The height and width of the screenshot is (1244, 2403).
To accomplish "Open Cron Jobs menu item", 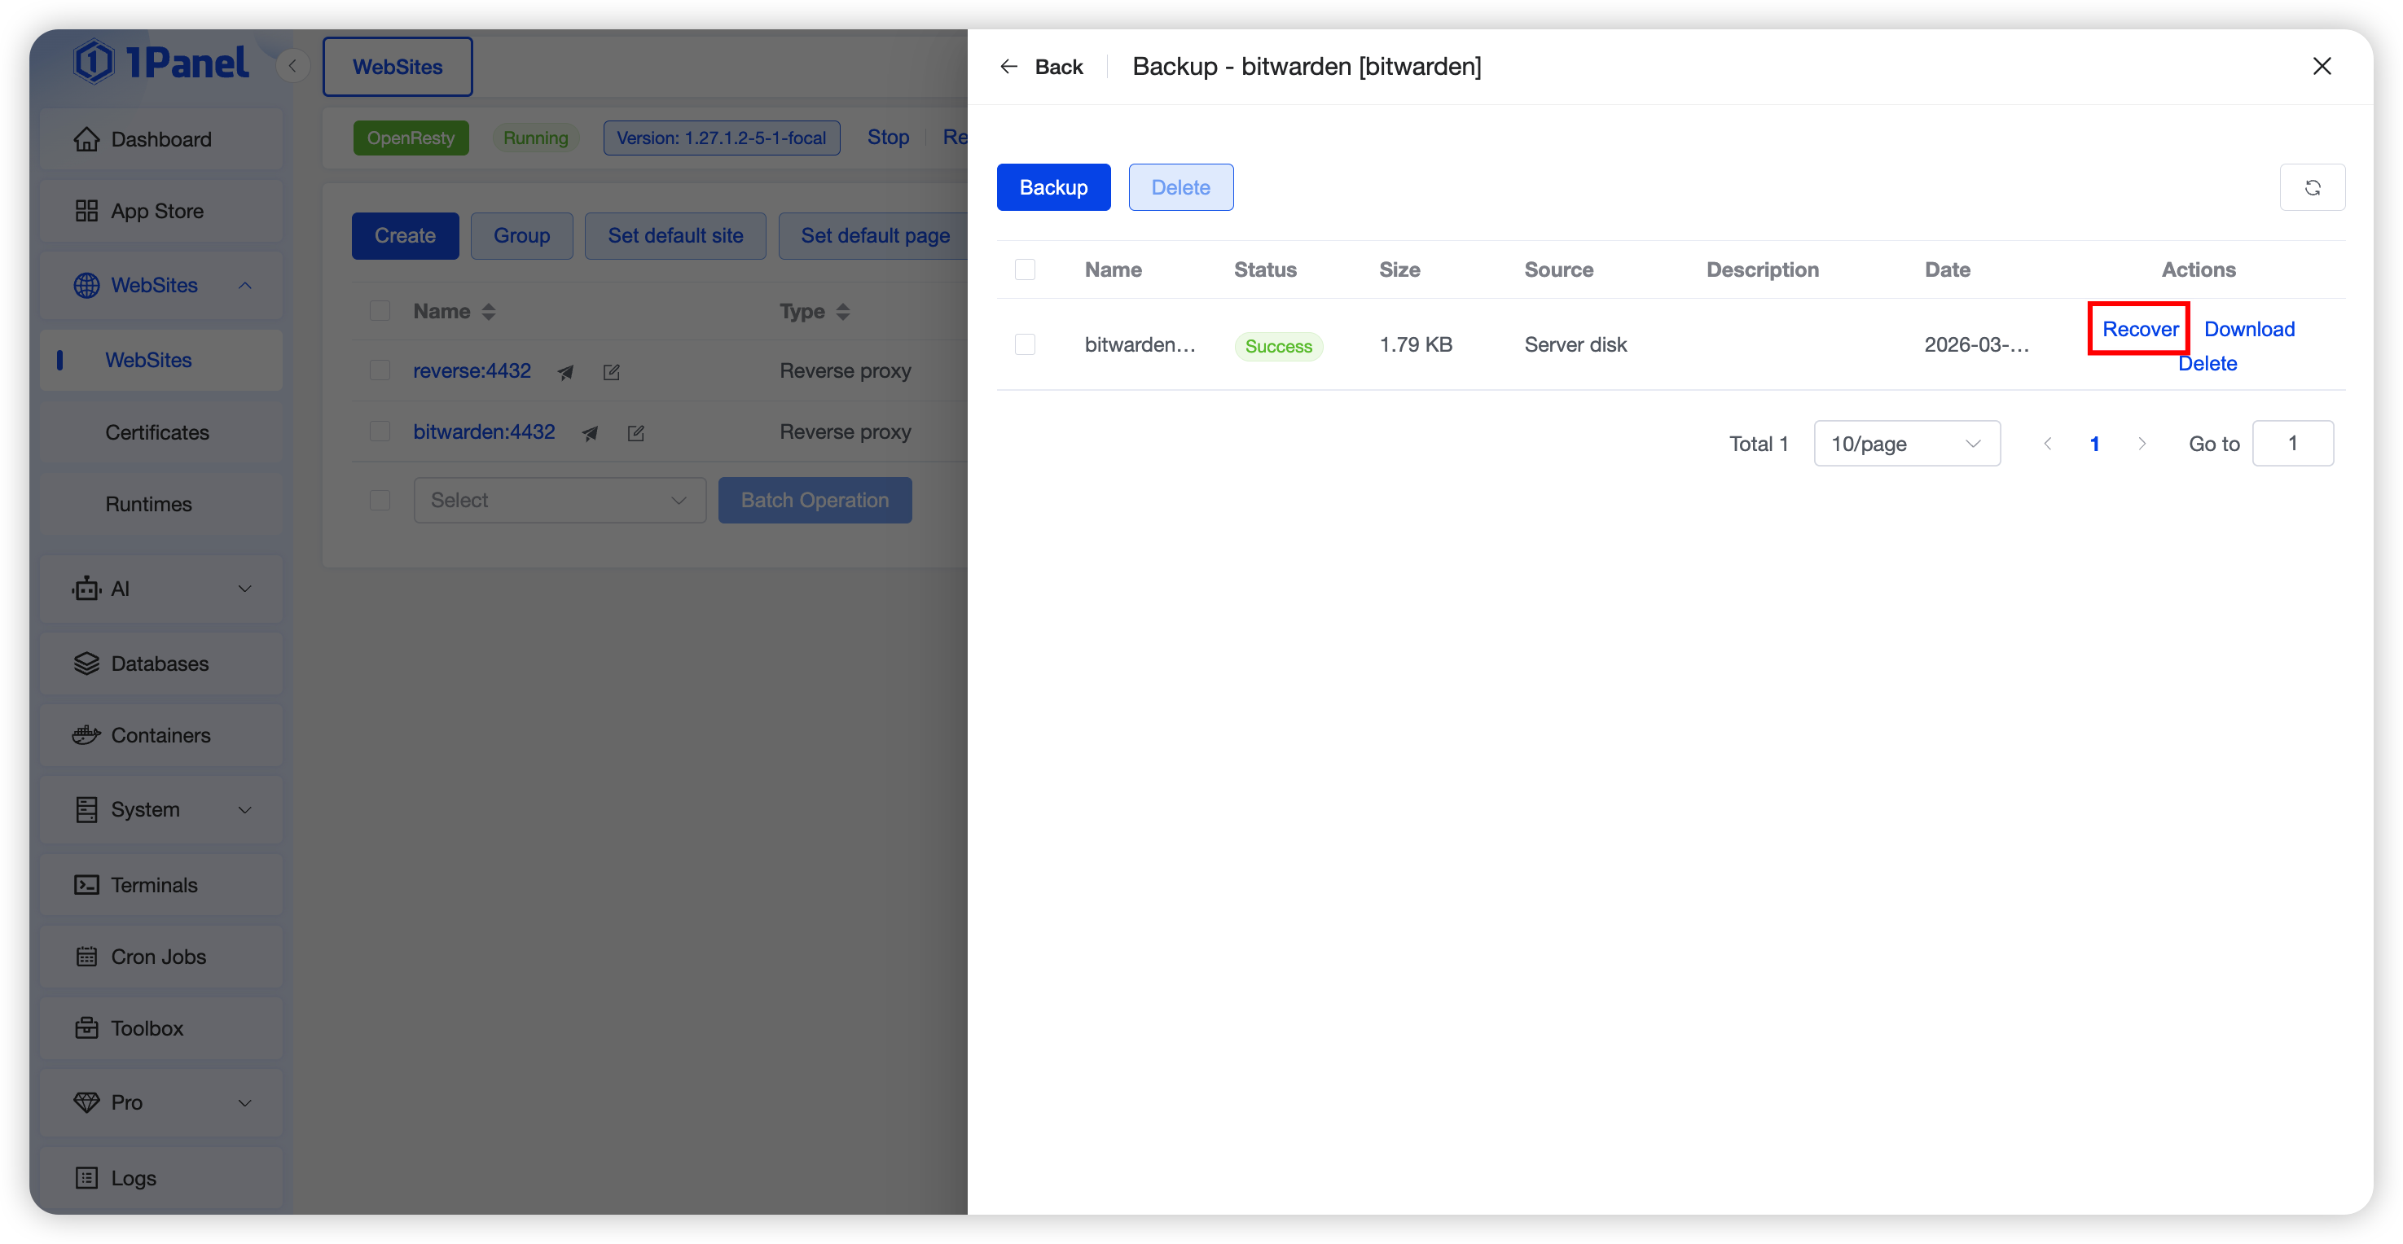I will pos(158,956).
